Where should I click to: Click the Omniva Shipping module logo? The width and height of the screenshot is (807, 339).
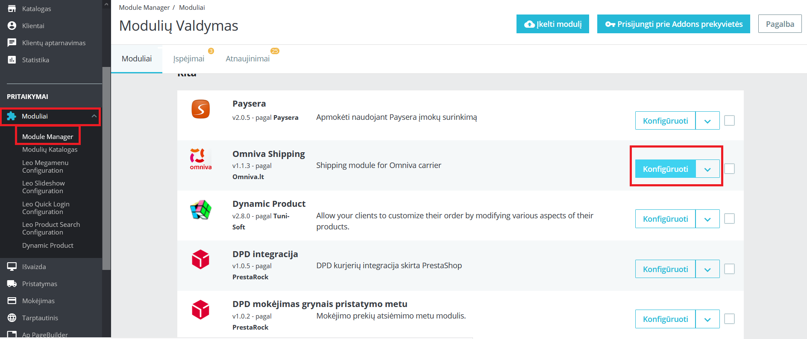click(x=201, y=159)
